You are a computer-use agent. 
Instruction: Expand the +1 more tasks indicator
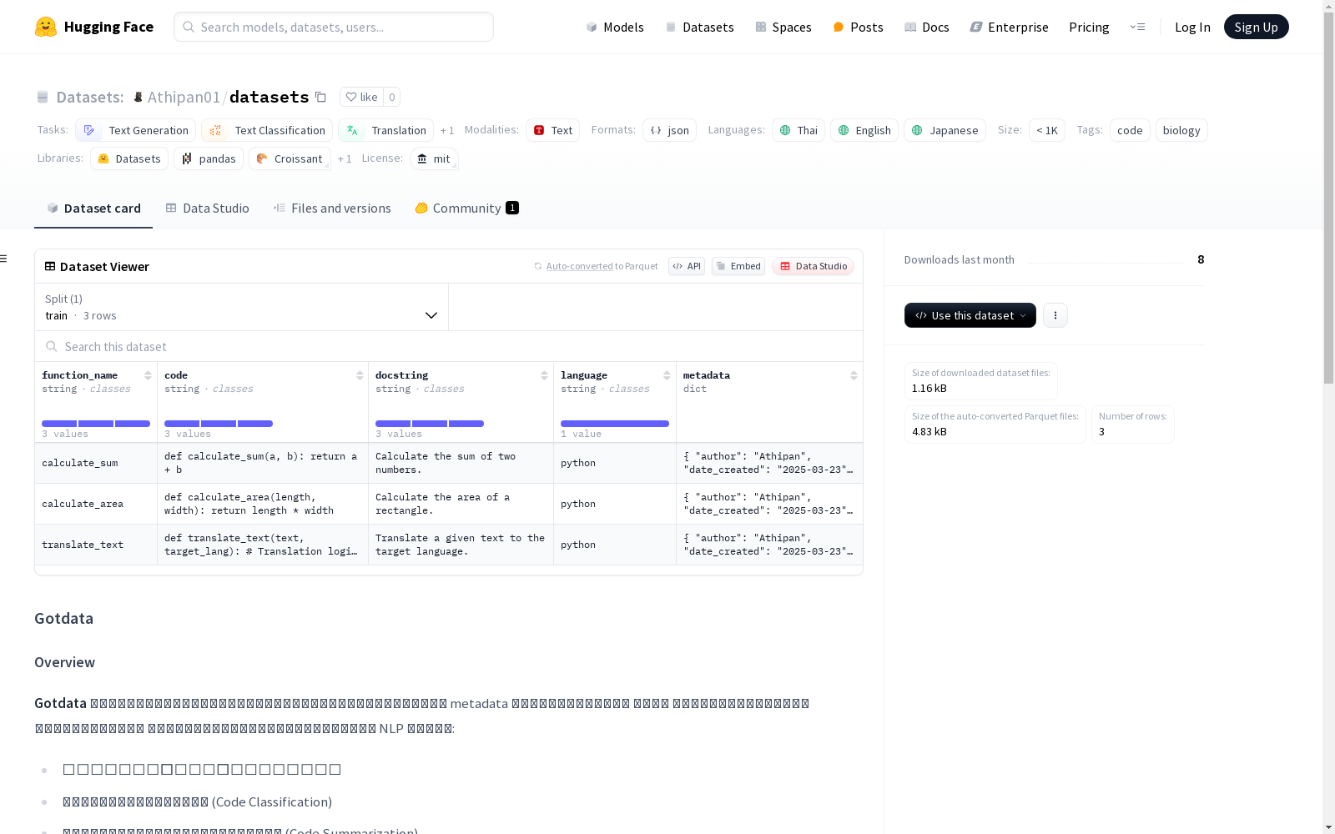click(x=447, y=130)
